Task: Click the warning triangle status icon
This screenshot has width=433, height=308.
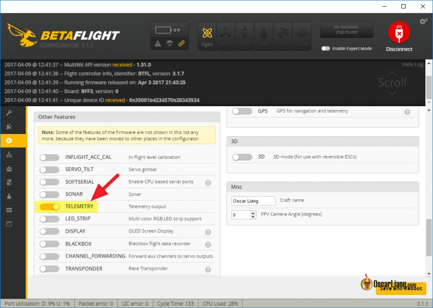Action: [158, 44]
